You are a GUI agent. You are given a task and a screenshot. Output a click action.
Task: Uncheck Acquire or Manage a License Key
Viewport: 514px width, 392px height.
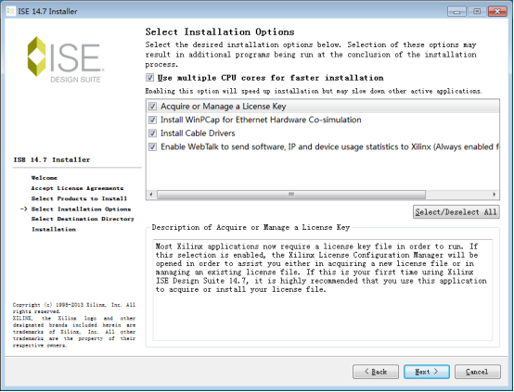pos(152,107)
